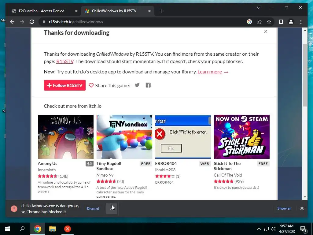
Task: Click the FREE tag on Stick It To The Stickman
Action: coord(263,164)
